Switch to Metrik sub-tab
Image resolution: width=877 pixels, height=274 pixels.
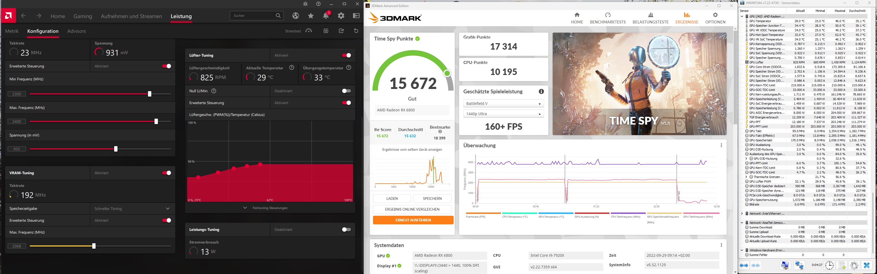pyautogui.click(x=12, y=31)
